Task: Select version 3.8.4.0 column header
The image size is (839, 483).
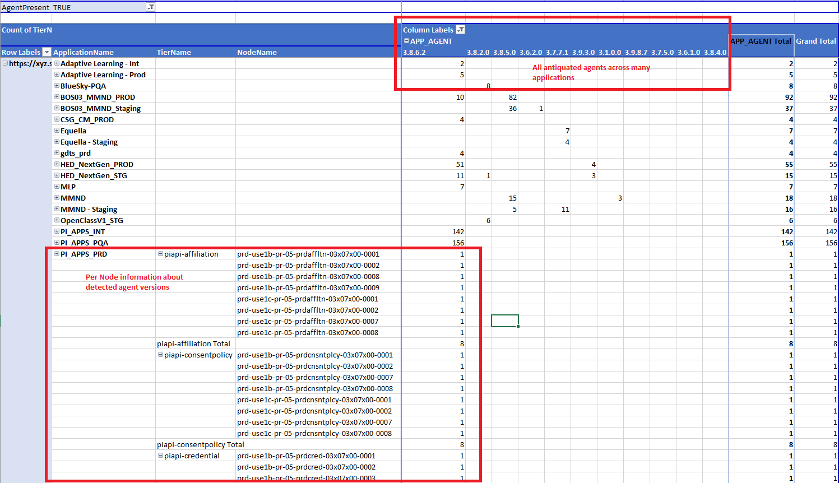Action: tap(715, 52)
